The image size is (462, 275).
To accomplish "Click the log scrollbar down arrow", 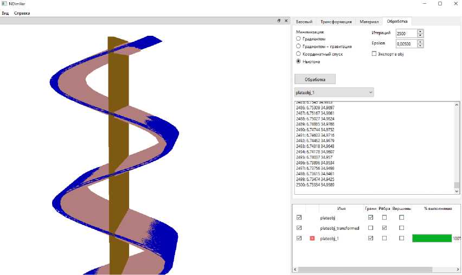I will pos(457,191).
